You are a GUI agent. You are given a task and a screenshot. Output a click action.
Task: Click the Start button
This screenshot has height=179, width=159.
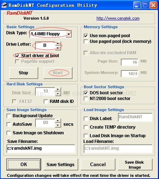click(58, 73)
